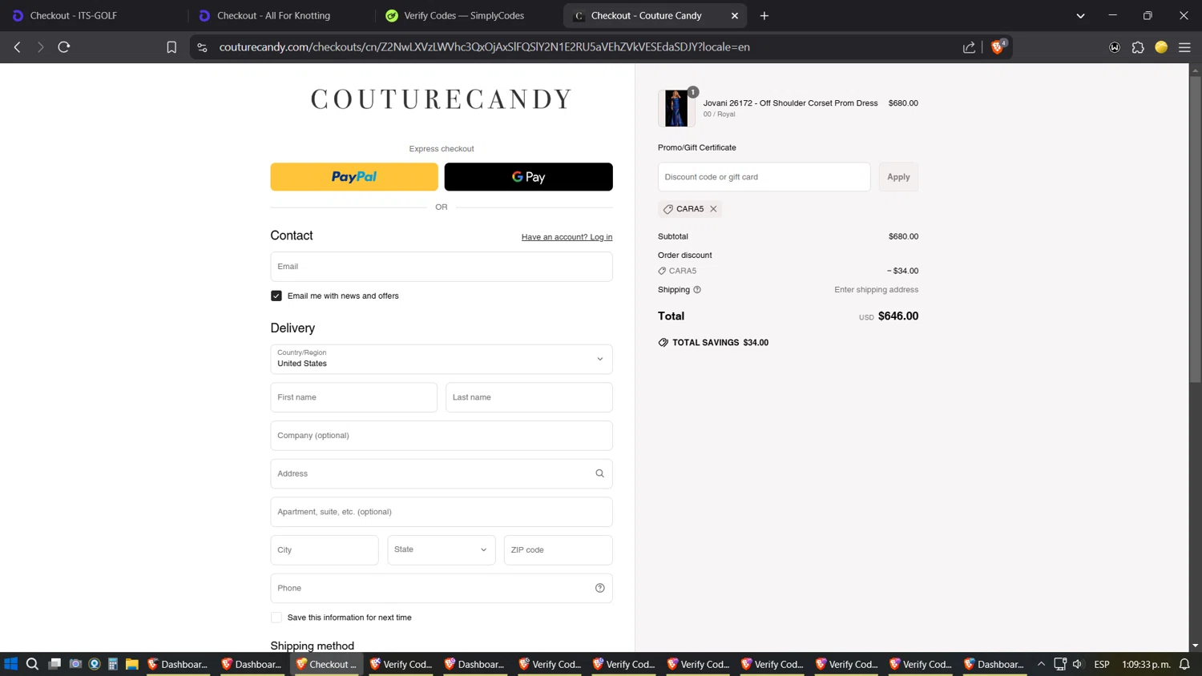Image resolution: width=1202 pixels, height=676 pixels.
Task: Open site information icon in address bar
Action: click(x=202, y=47)
